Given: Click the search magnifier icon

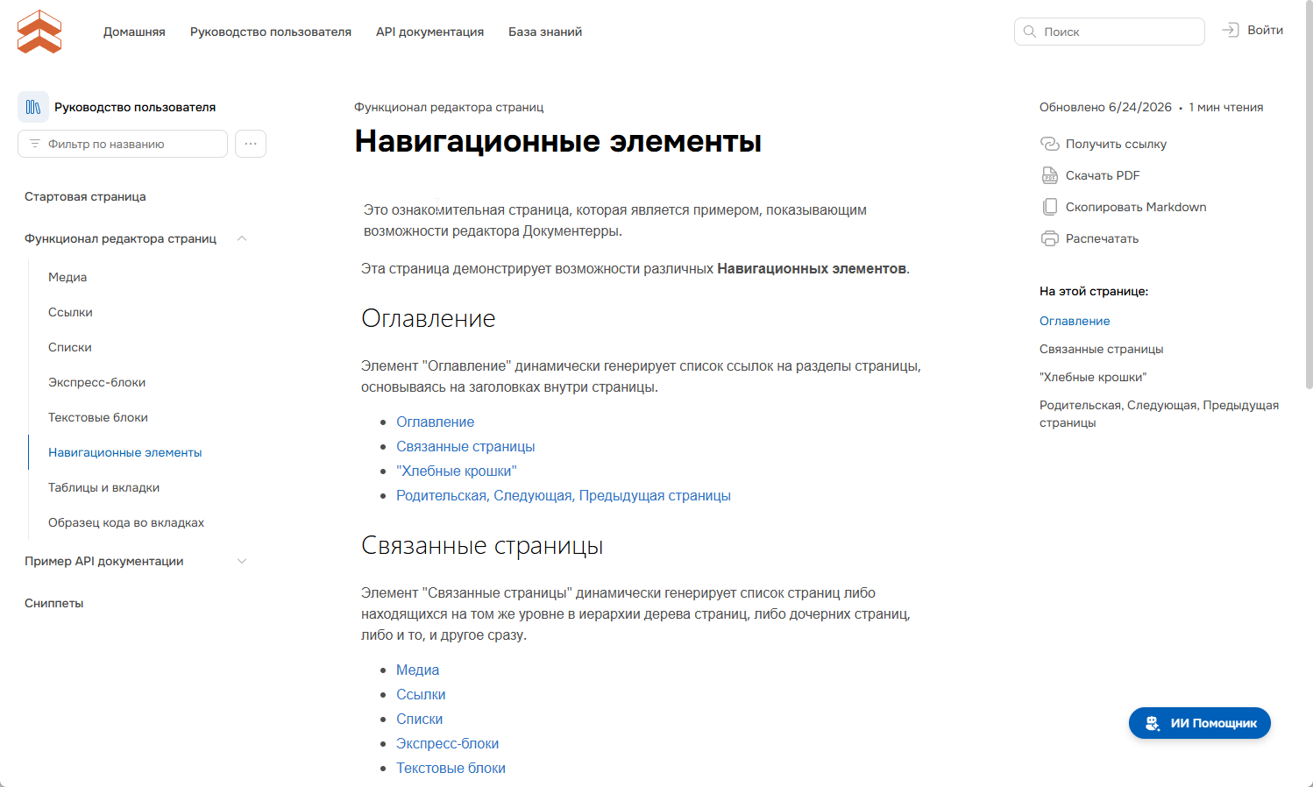Looking at the screenshot, I should [x=1030, y=32].
